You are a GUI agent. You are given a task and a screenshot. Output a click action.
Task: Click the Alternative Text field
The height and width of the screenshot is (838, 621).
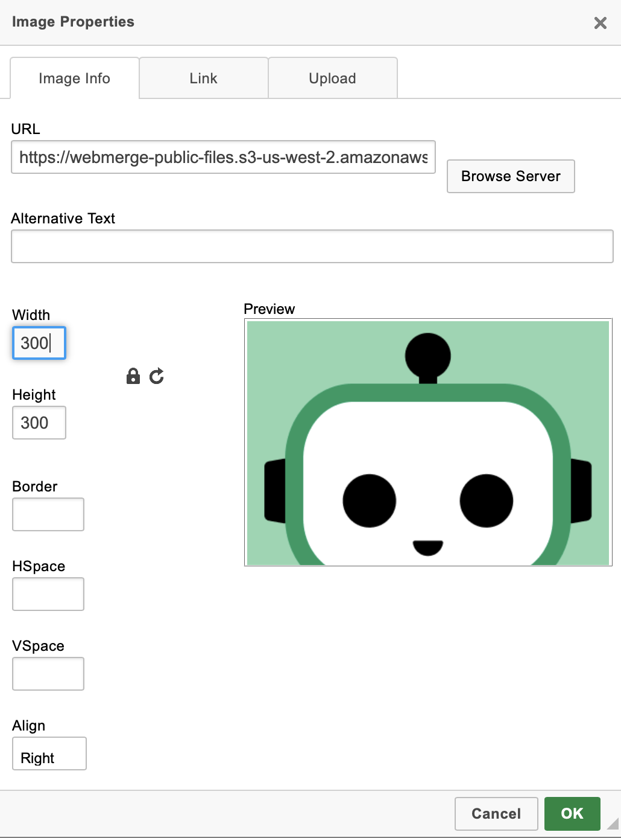312,246
